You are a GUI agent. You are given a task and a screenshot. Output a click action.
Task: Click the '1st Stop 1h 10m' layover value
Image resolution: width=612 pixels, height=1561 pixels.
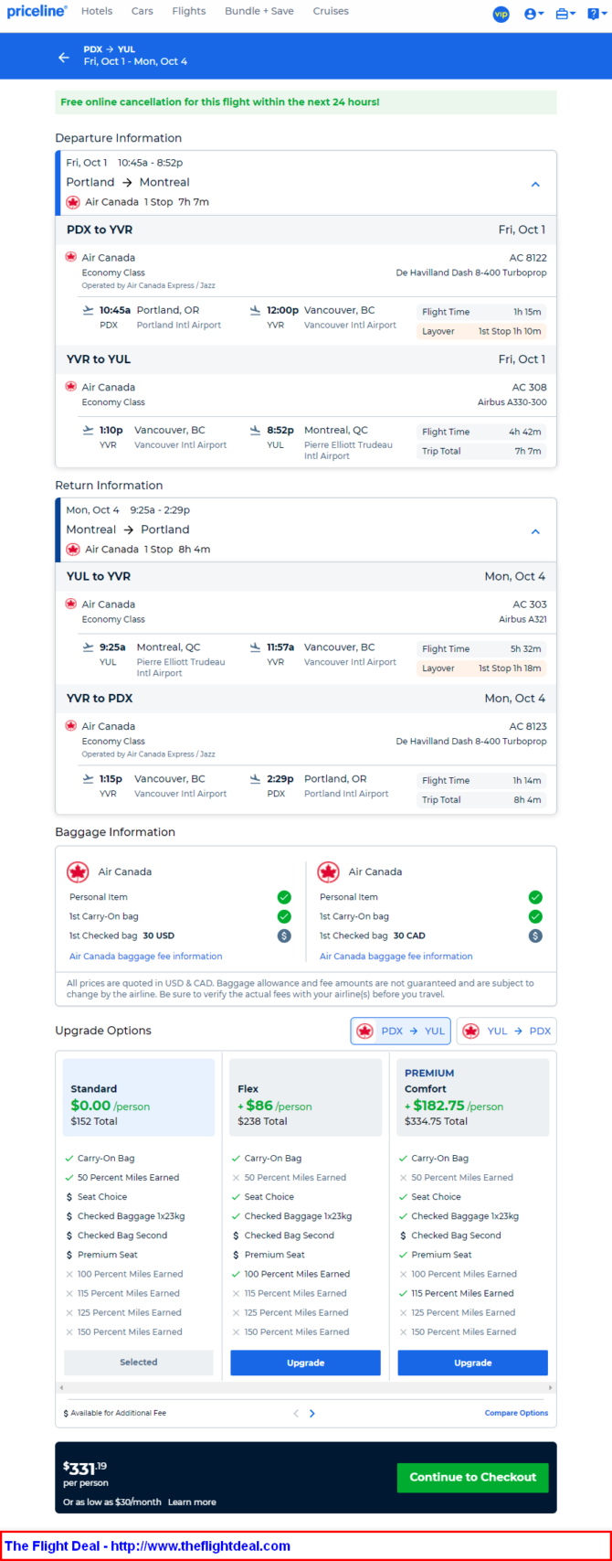tap(510, 331)
